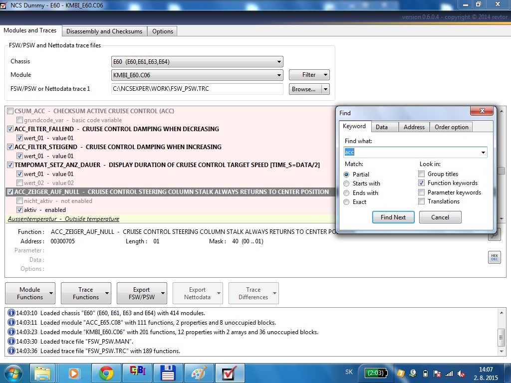Click the floppy disk icon in taskbar
Viewport: 511px width, 383px height.
coord(168,373)
